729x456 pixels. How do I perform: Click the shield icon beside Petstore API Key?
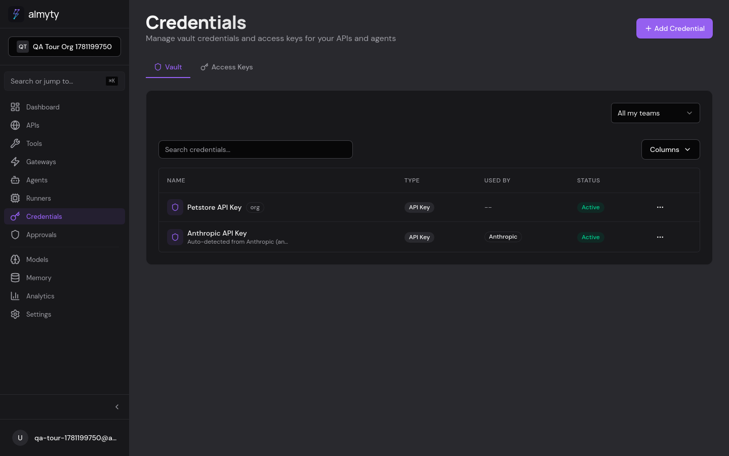[x=175, y=207]
